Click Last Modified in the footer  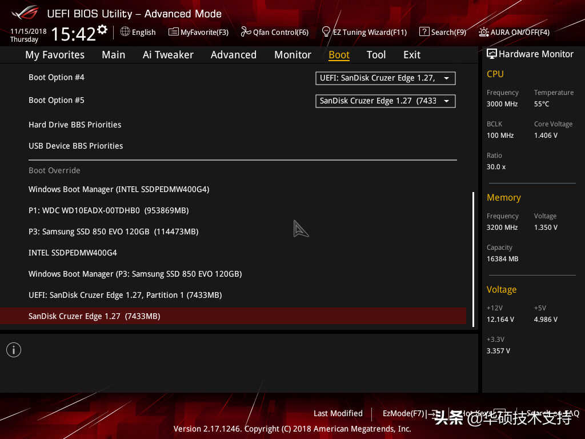click(338, 413)
